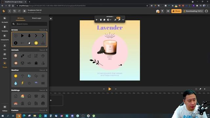Close the icons side panel
The image size is (210, 118).
point(51,19)
